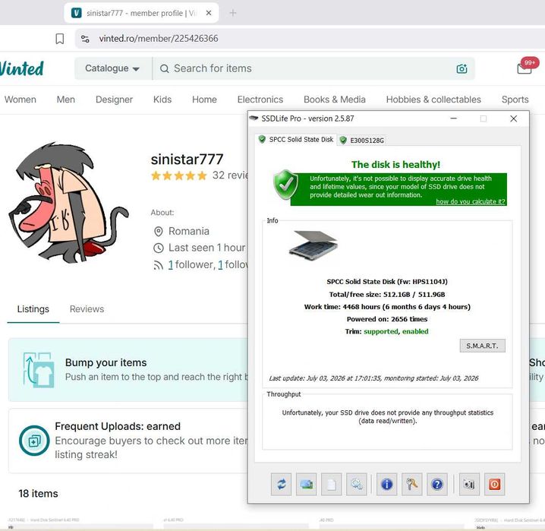The height and width of the screenshot is (531, 545).
Task: Click the 'sinistar777' username heading
Action: pos(187,160)
